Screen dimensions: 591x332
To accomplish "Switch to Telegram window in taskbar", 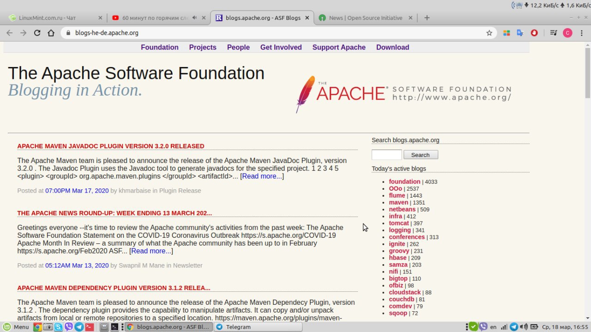I will coord(258,327).
